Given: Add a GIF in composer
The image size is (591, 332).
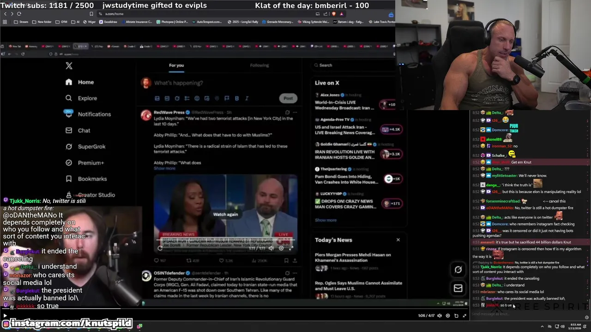Looking at the screenshot, I should pos(167,98).
